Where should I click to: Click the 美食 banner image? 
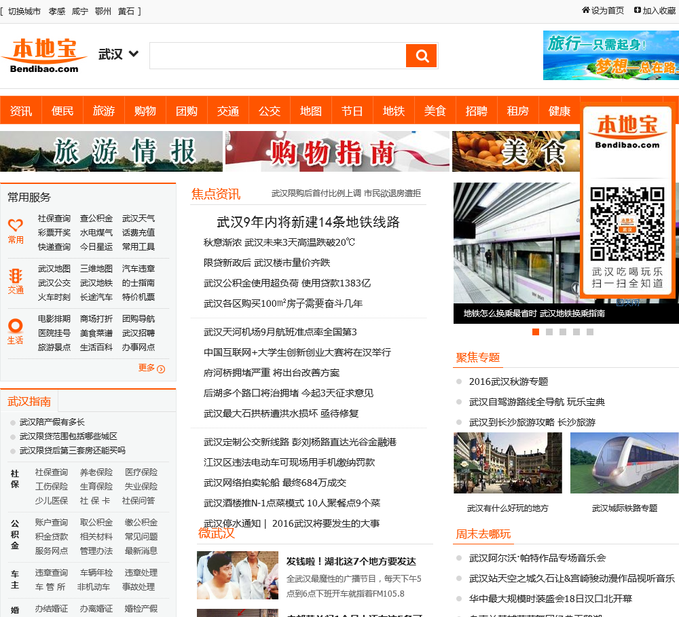pyautogui.click(x=516, y=151)
